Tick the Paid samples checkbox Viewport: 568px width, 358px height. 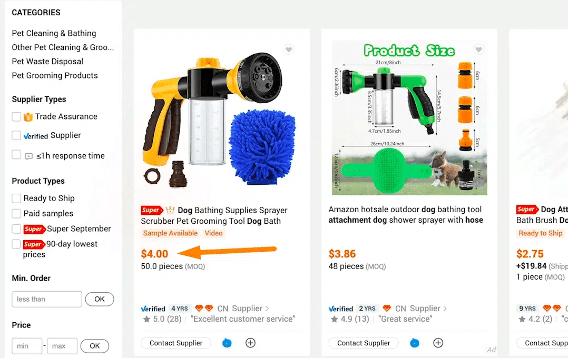click(x=16, y=214)
